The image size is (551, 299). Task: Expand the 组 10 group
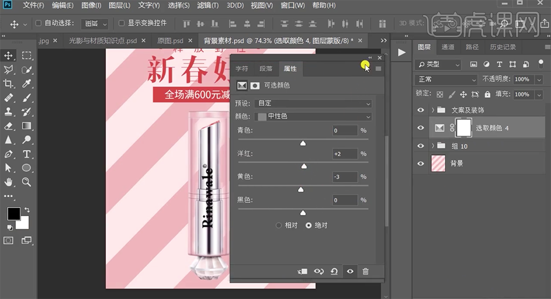point(433,146)
